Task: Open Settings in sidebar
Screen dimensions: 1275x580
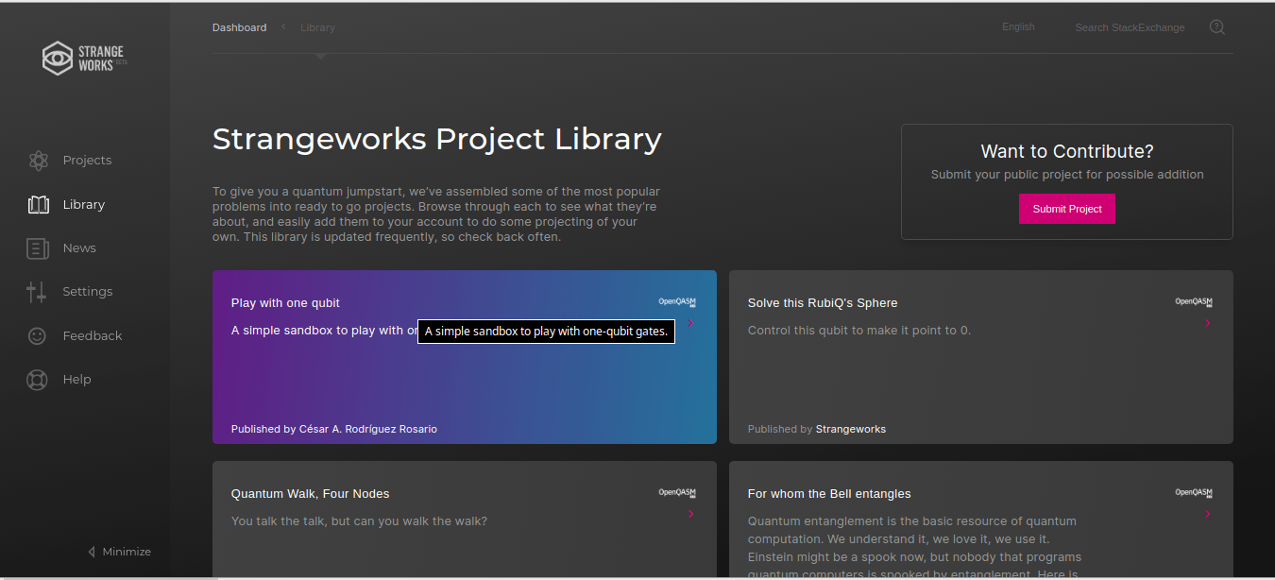Action: [88, 292]
